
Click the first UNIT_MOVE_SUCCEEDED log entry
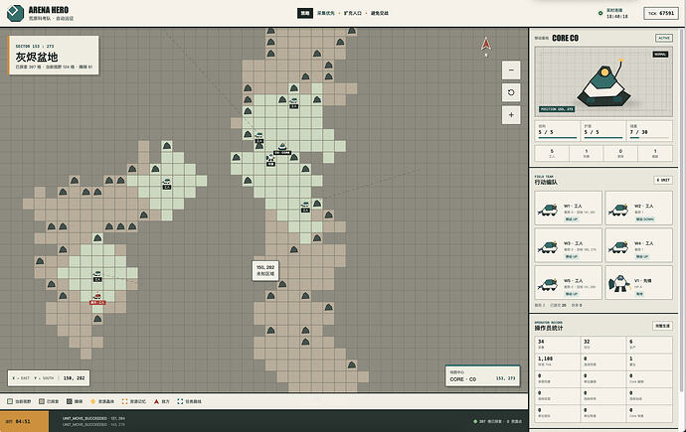pyautogui.click(x=93, y=418)
